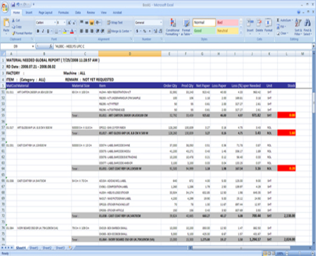Set vertical alignment to bottom
Image resolution: width=316 pixels, height=256 pixels.
pos(91,23)
